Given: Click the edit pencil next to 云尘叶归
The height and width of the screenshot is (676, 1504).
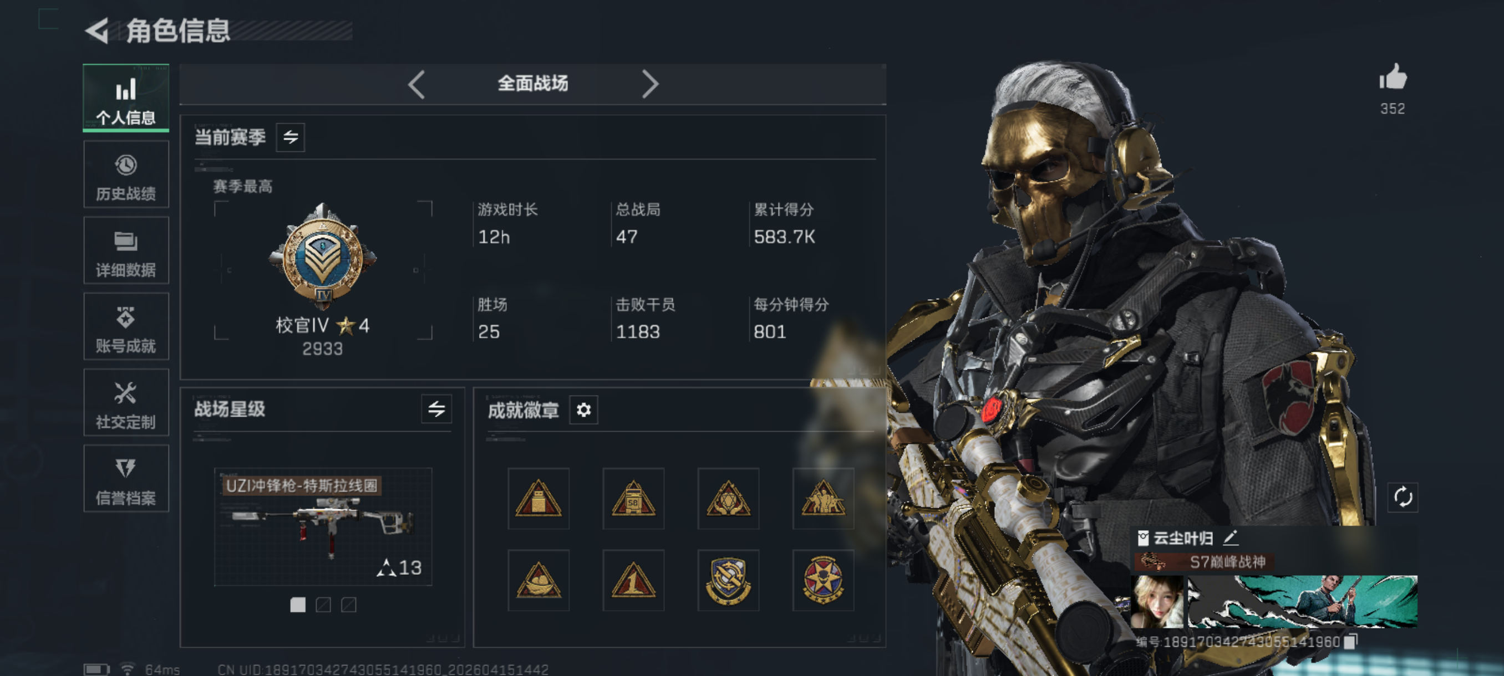Looking at the screenshot, I should click(x=1229, y=537).
